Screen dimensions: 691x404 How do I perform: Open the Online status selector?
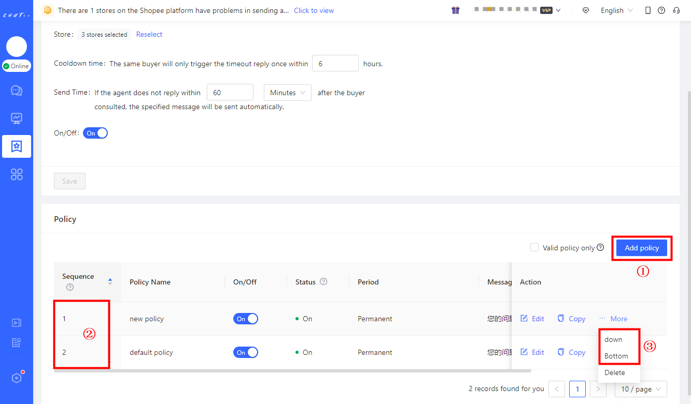(x=17, y=66)
